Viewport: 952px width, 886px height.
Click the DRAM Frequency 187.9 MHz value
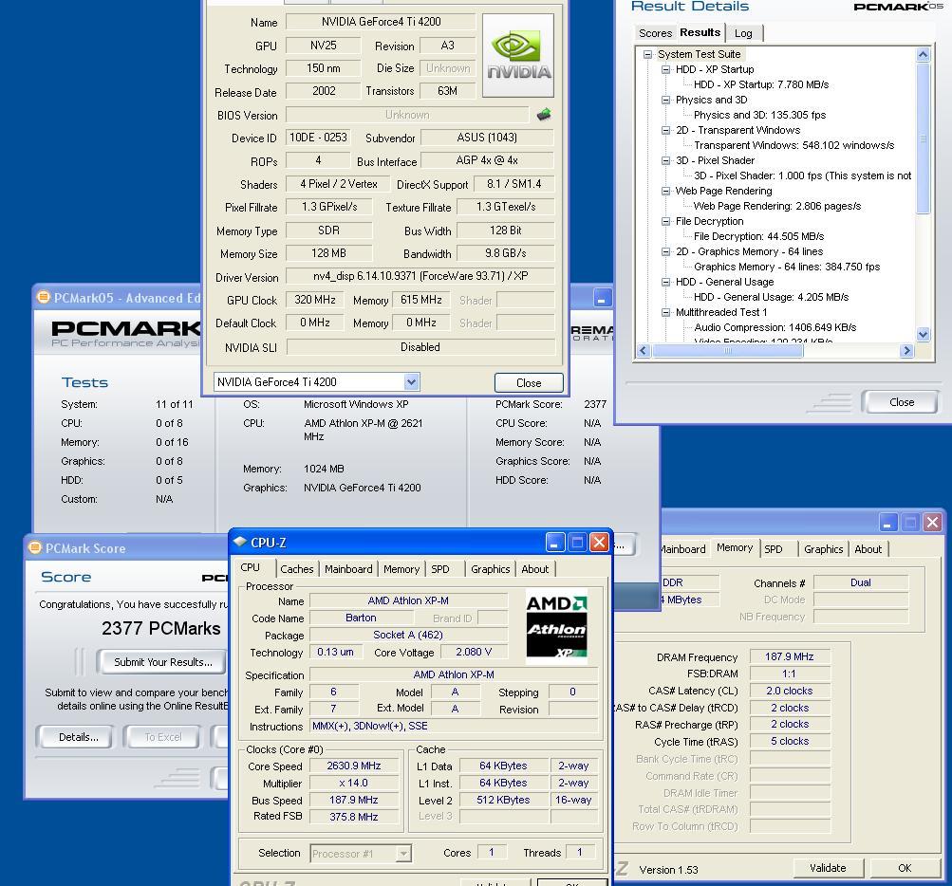point(790,656)
